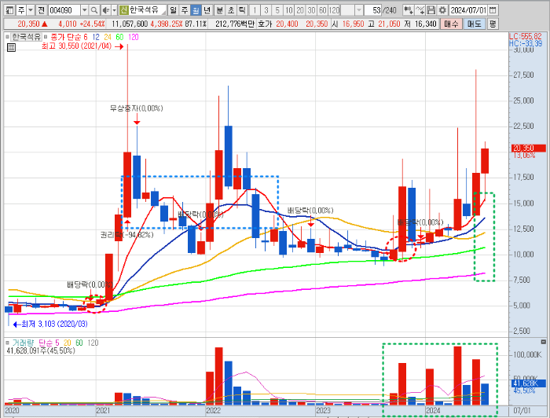Image resolution: width=550 pixels, height=418 pixels.
Task: Switch to daily 일 chart
Action: click(174, 10)
